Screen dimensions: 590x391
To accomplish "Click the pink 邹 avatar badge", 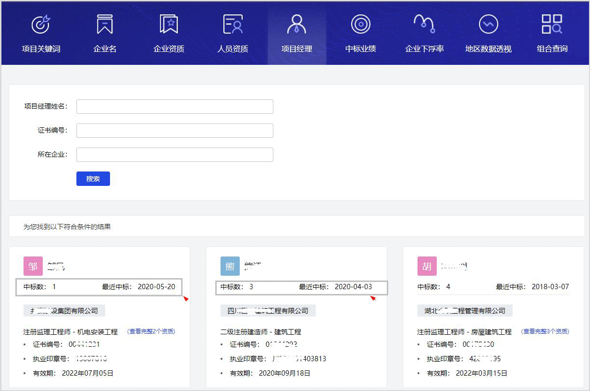I will pos(33,266).
